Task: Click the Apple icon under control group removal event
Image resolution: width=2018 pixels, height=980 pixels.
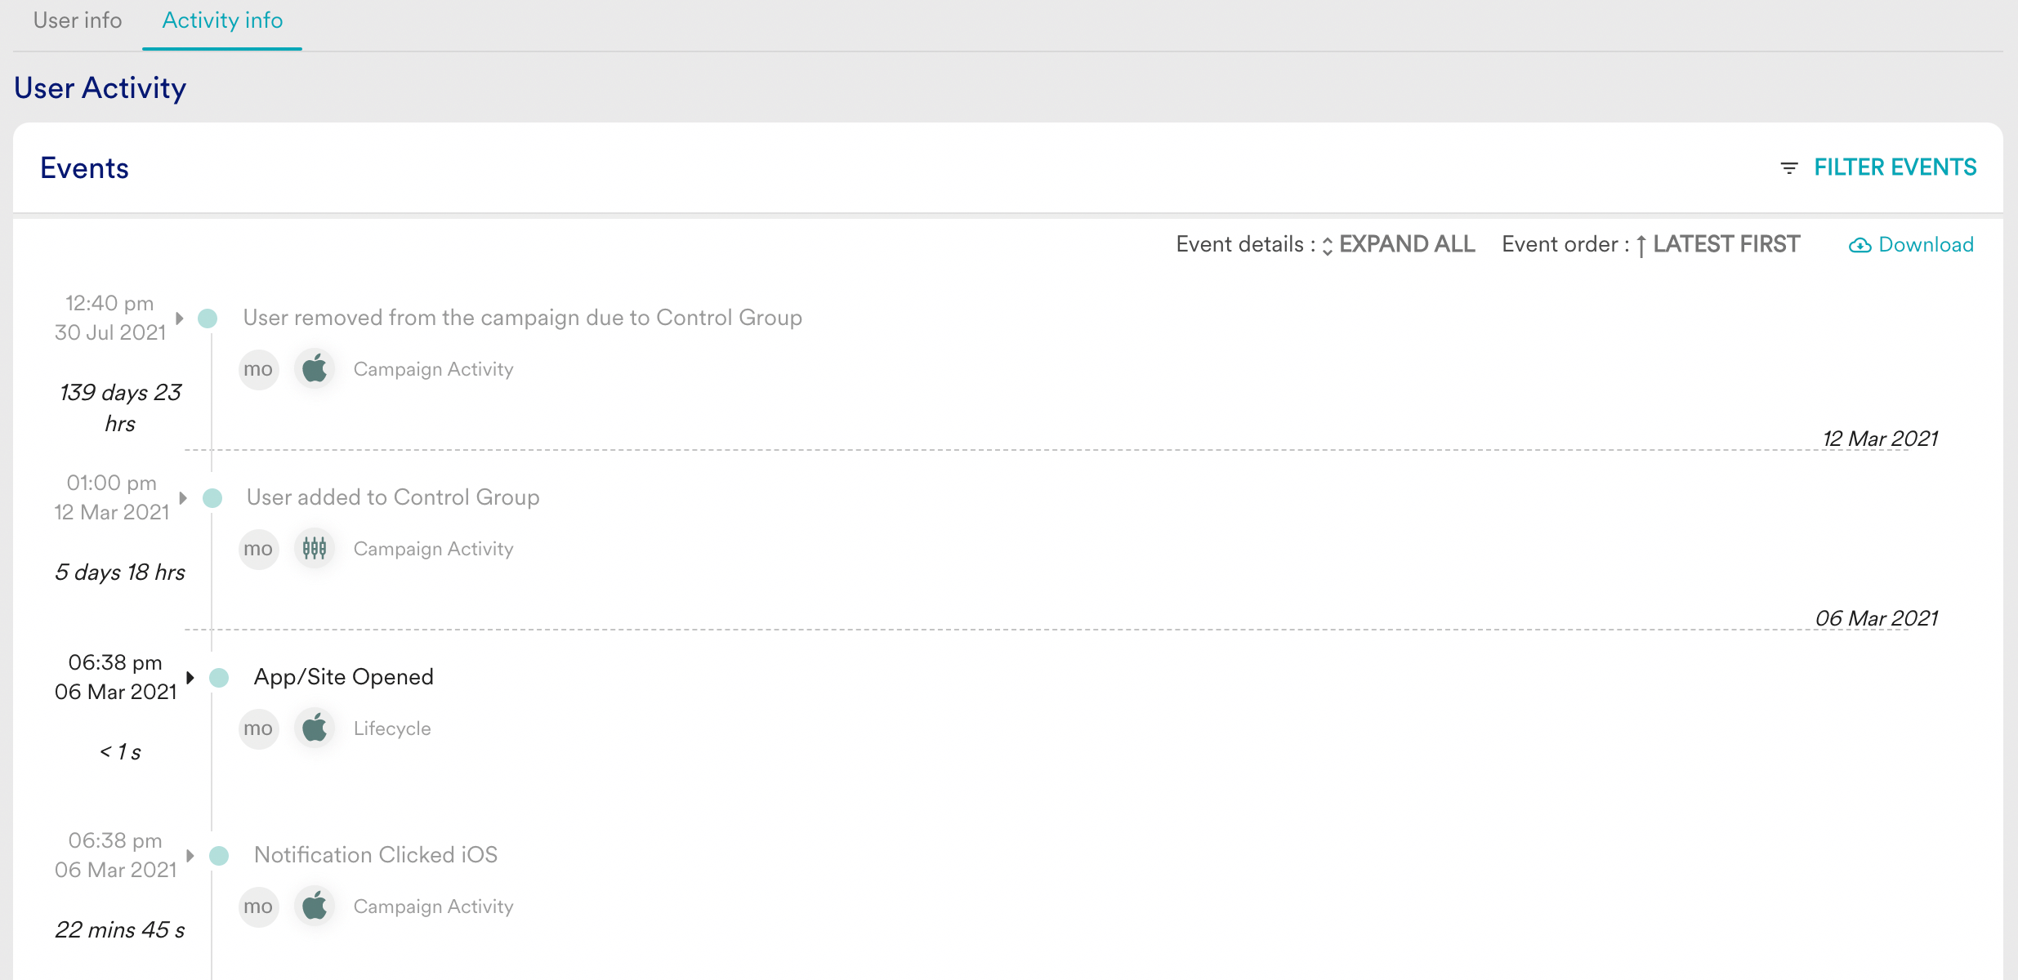Action: click(x=315, y=369)
